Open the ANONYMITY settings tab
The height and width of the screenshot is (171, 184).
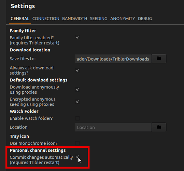coord(123,19)
